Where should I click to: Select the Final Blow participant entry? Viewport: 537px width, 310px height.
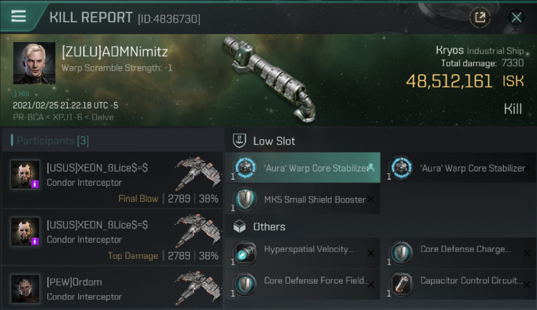pyautogui.click(x=112, y=180)
